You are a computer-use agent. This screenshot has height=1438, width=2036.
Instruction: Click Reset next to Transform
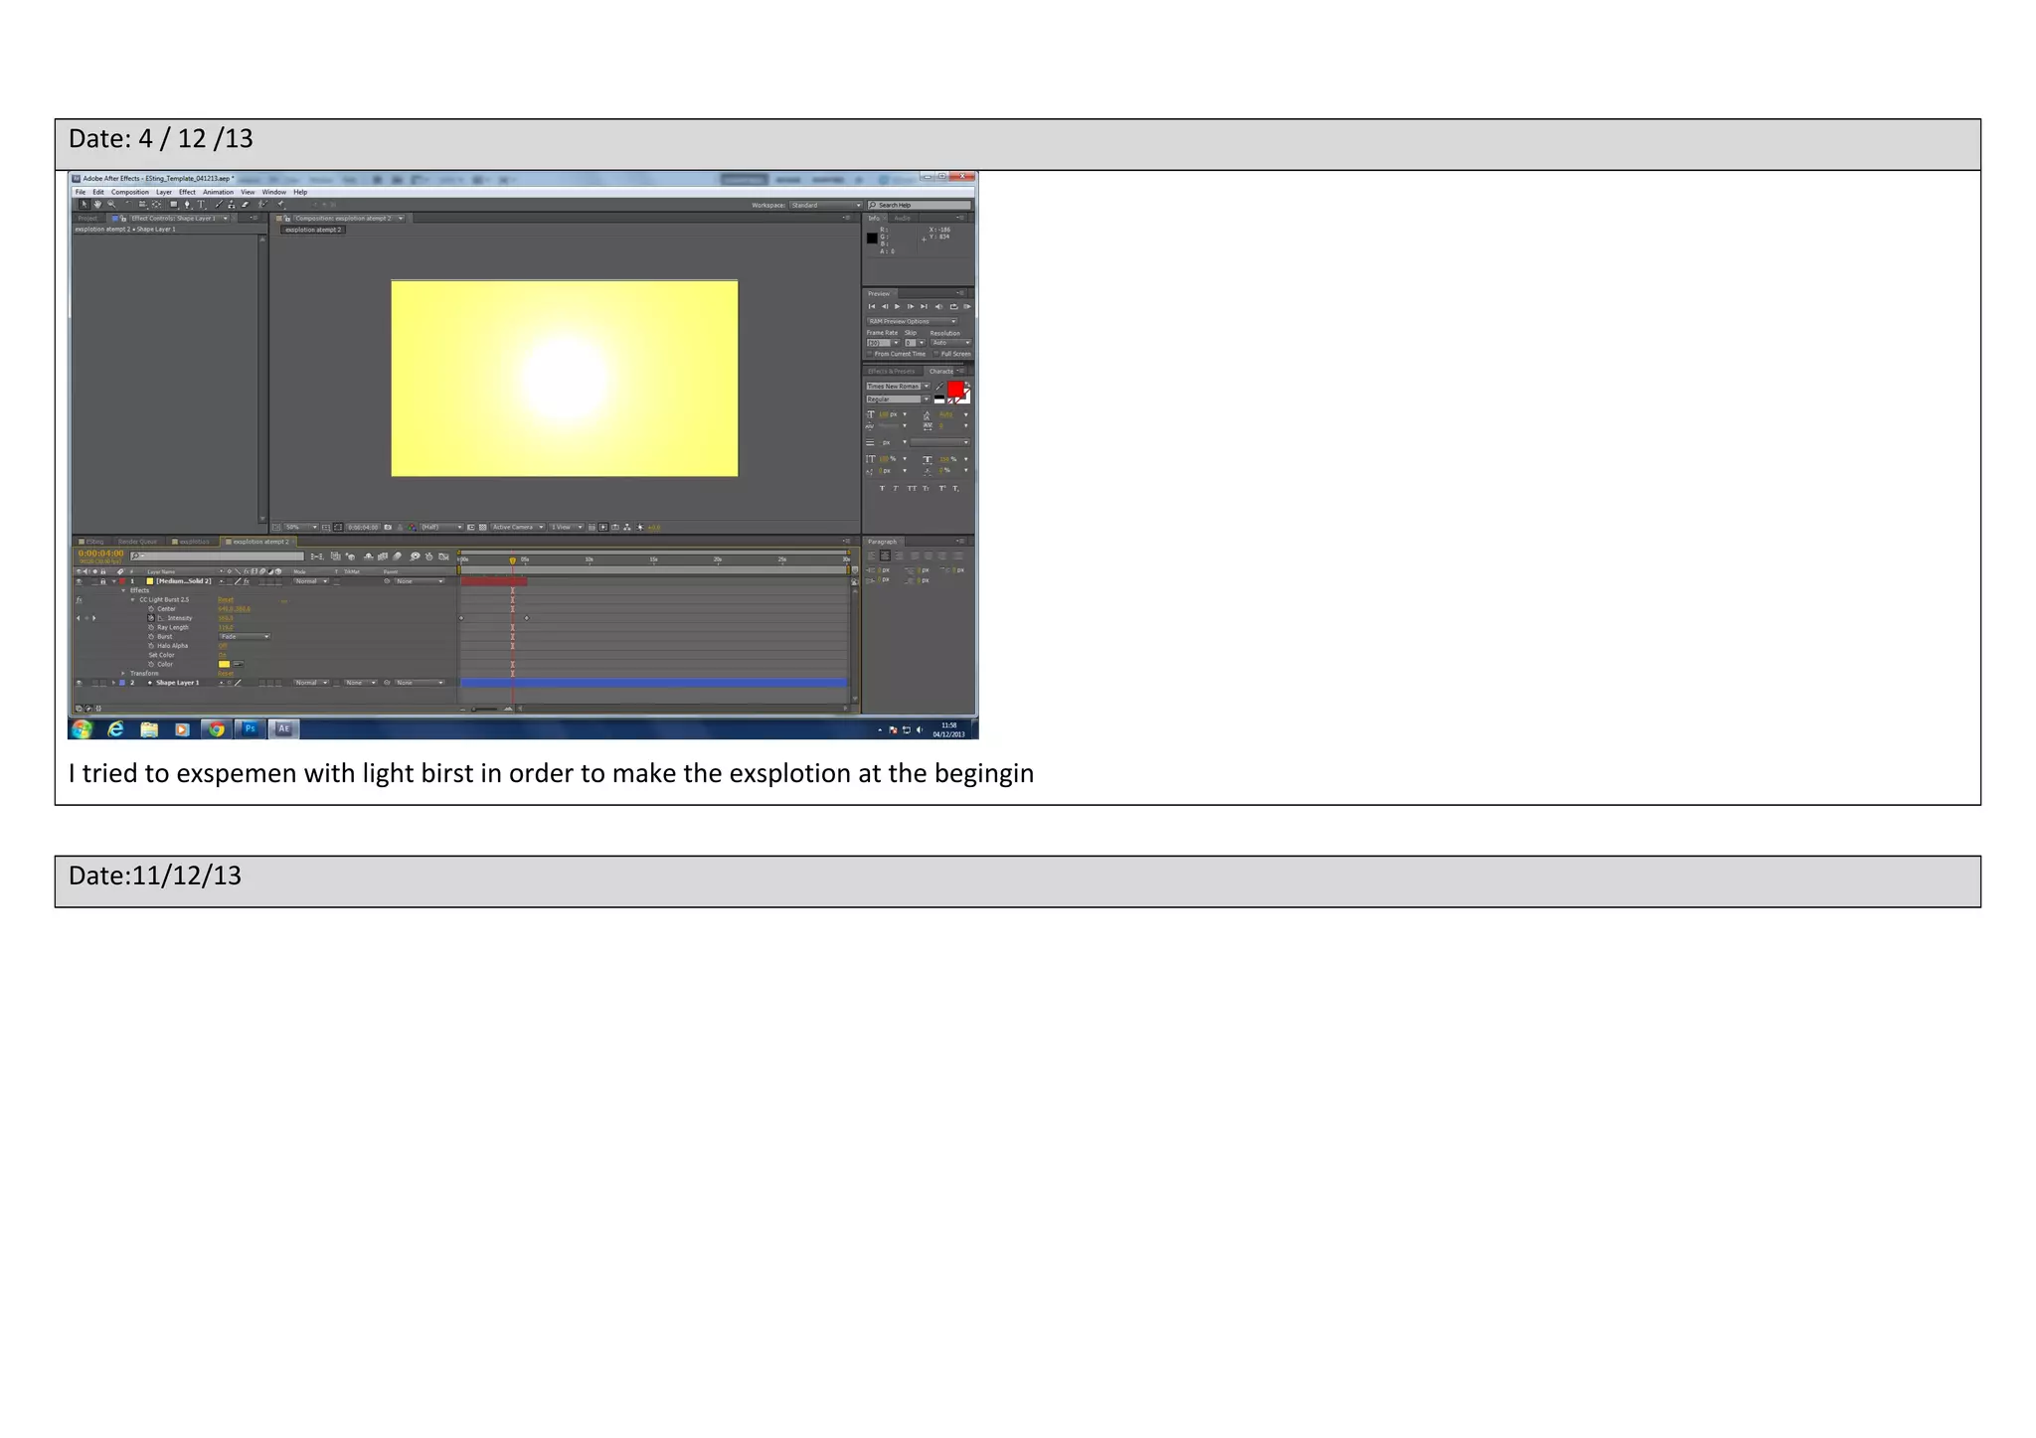click(226, 674)
